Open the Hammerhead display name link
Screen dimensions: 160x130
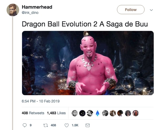pos(37,7)
